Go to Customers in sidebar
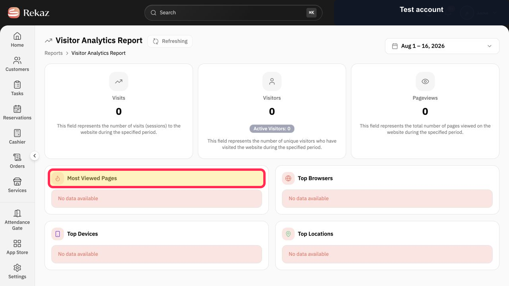Screen dimensions: 509x286 (x=17, y=60)
